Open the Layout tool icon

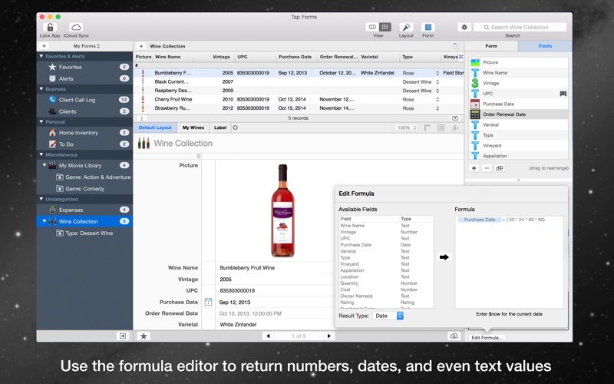(x=406, y=27)
